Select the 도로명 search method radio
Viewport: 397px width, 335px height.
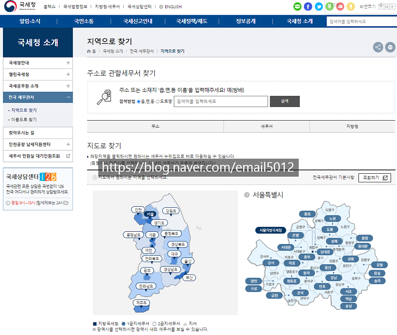point(158,101)
